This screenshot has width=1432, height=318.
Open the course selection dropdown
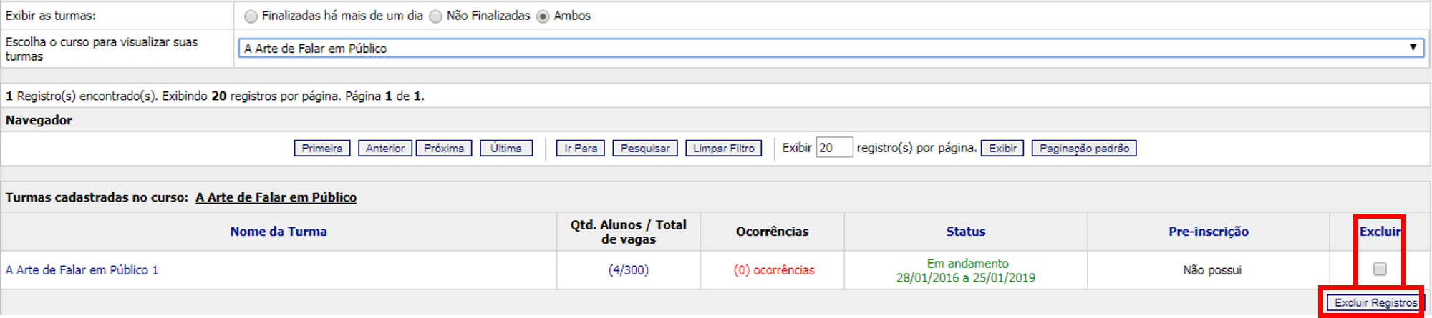click(x=830, y=48)
